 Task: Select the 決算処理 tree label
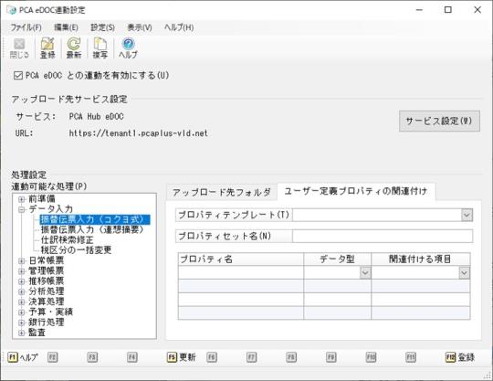pos(47,302)
